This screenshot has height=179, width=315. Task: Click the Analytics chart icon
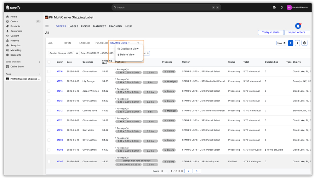click(8, 45)
